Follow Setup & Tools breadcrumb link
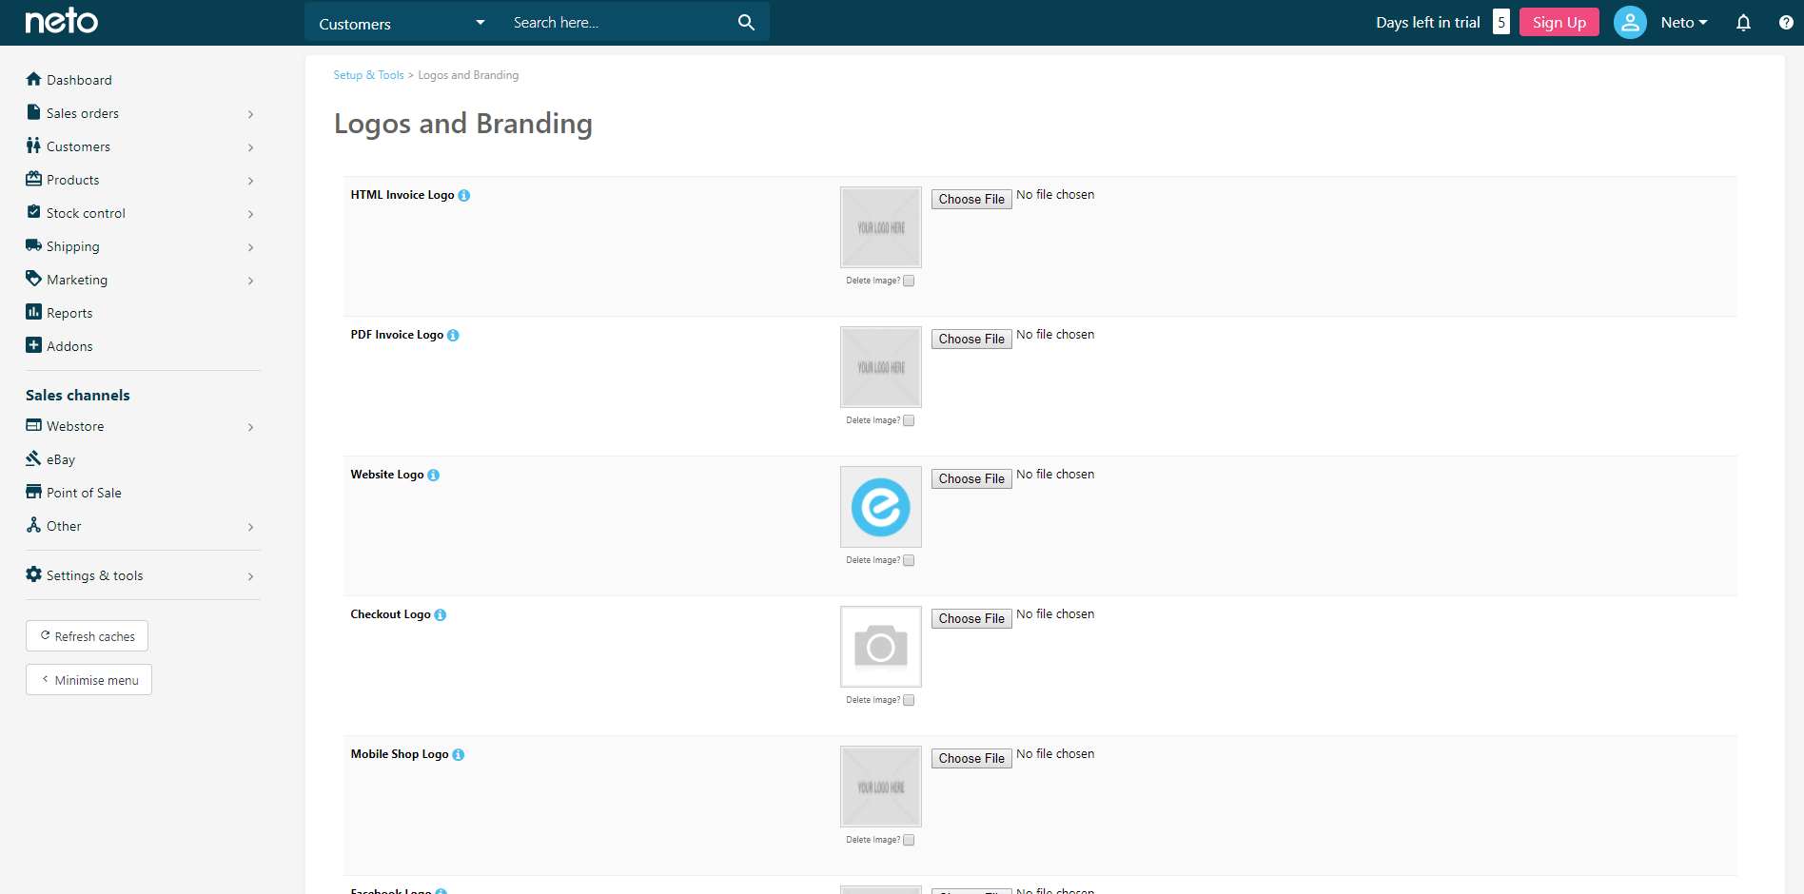The width and height of the screenshot is (1804, 894). (368, 75)
